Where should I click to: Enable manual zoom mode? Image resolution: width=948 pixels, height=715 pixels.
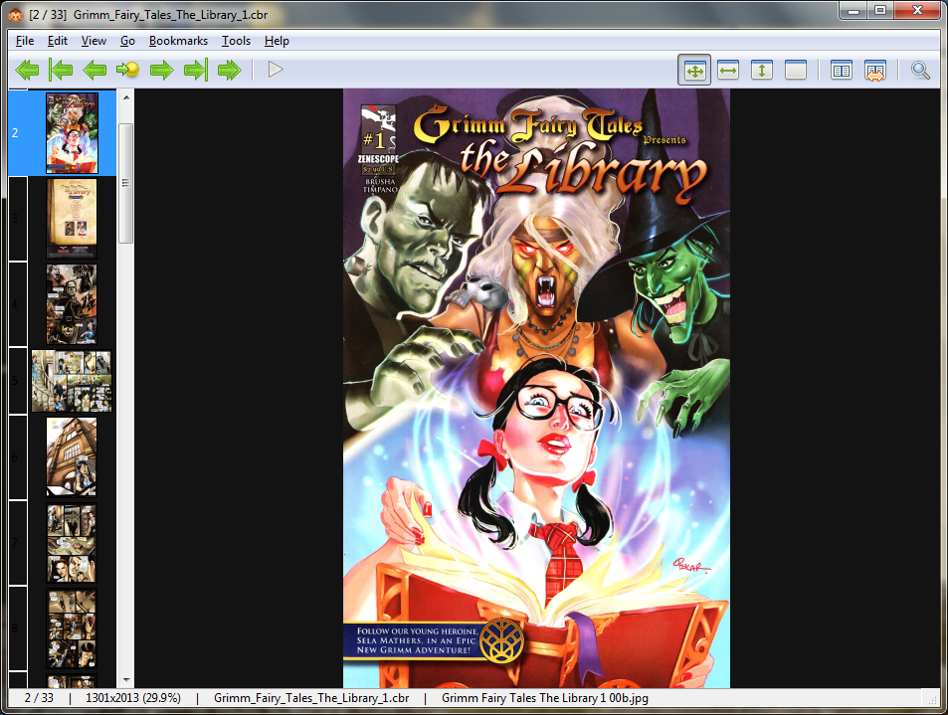click(x=796, y=71)
